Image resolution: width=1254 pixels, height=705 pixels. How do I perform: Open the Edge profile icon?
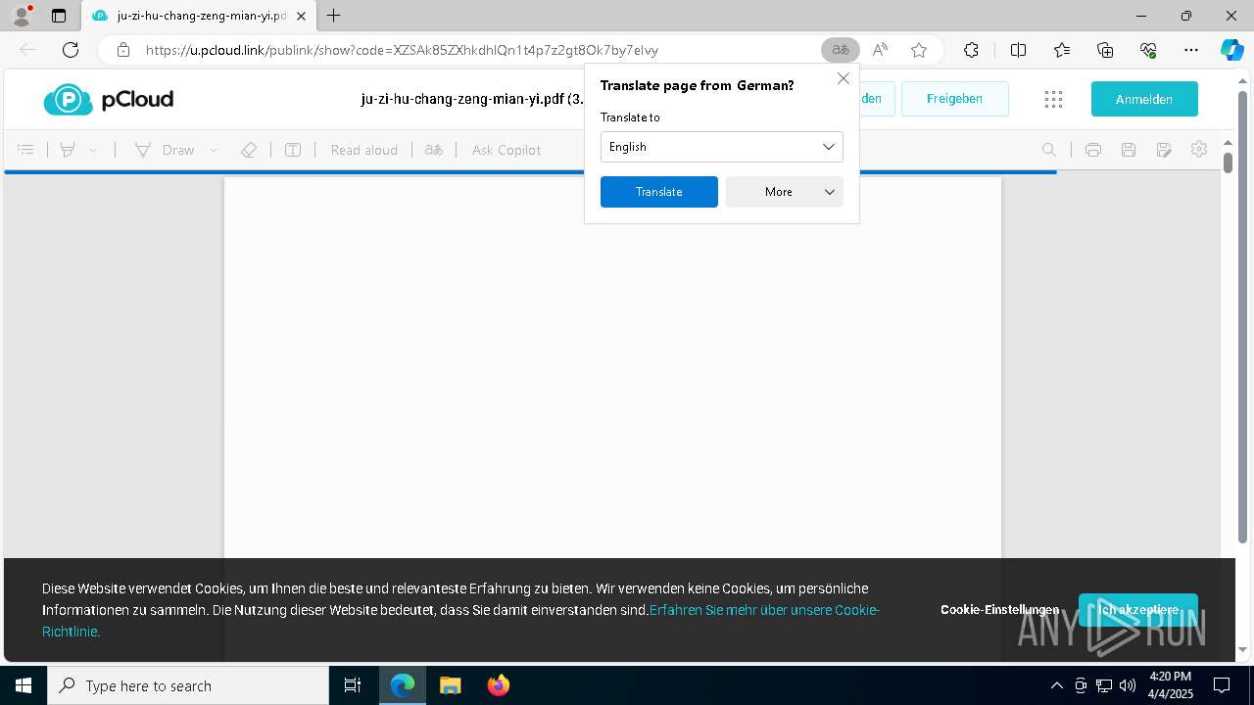click(22, 16)
